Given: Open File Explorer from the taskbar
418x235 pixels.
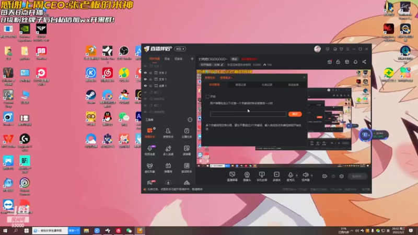Looking at the screenshot, I should (x=86, y=230).
